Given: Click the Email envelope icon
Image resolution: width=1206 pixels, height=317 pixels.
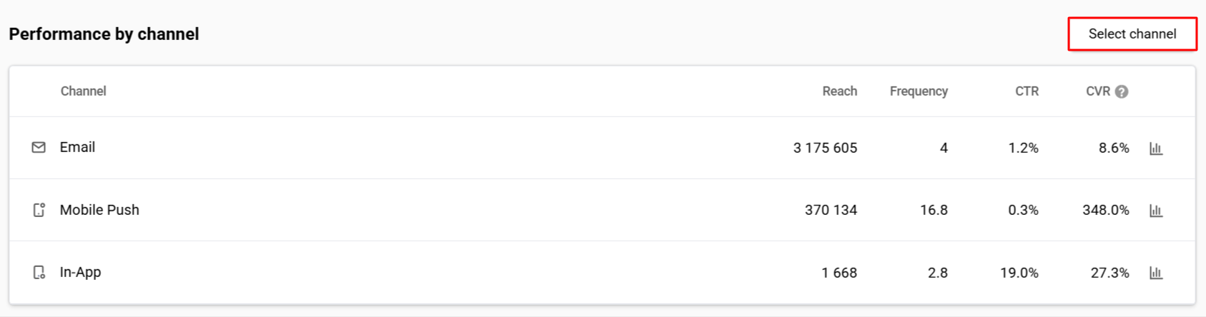Looking at the screenshot, I should coord(39,147).
